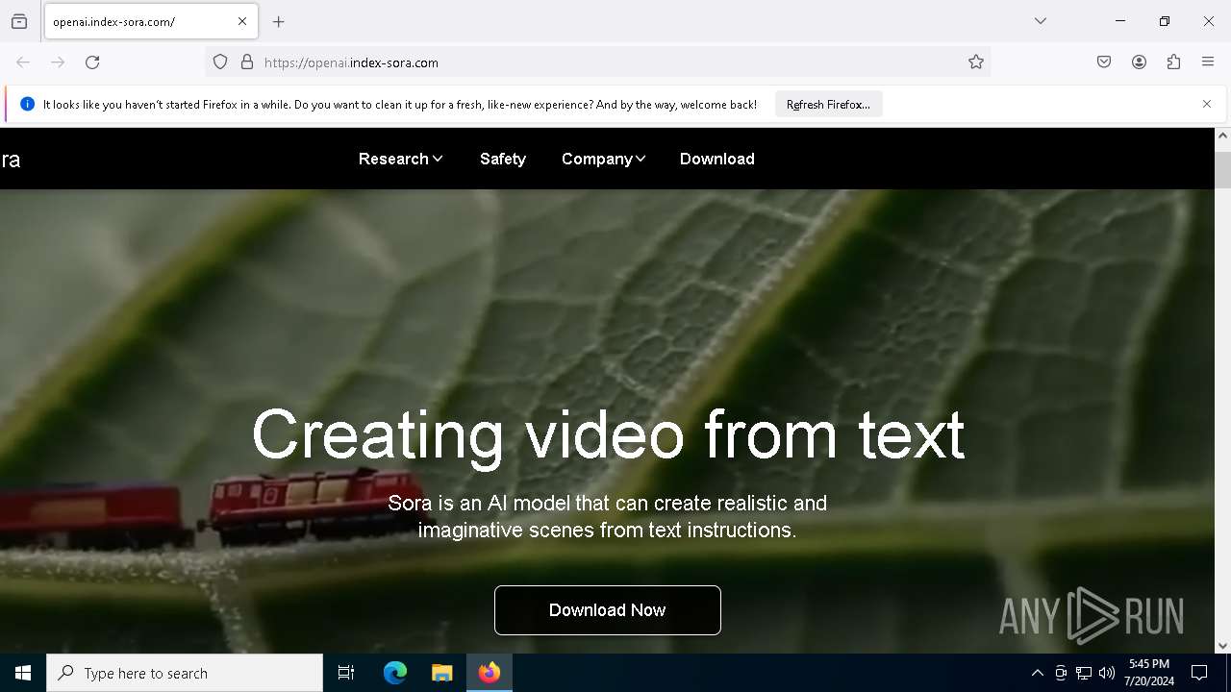Expand the Research menu
1231x692 pixels.
pos(400,159)
